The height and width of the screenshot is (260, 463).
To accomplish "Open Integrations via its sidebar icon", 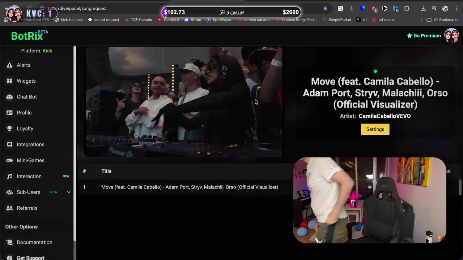I will tap(9, 144).
